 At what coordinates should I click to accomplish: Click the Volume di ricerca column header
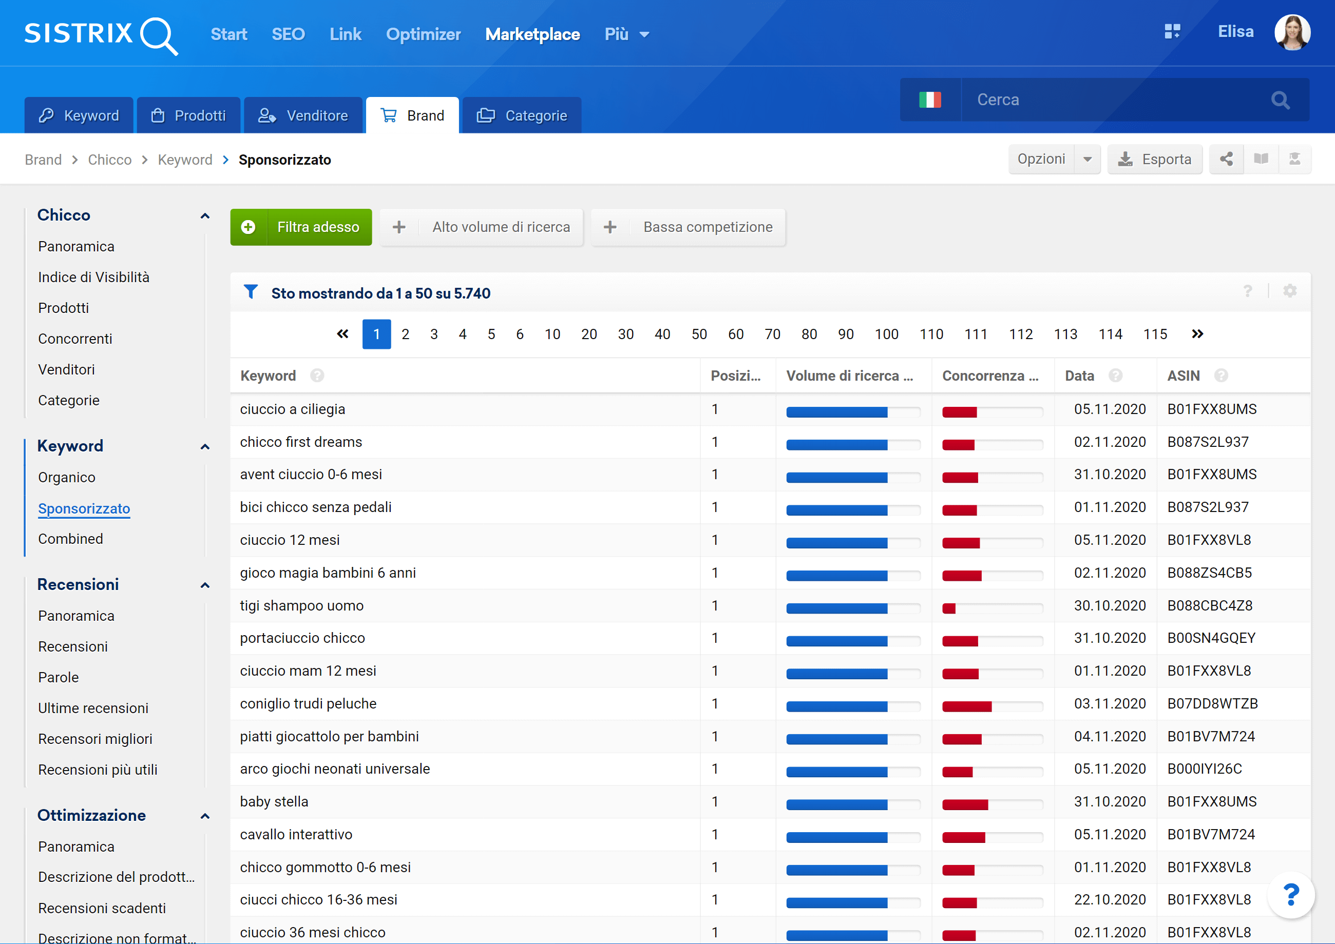pos(850,376)
